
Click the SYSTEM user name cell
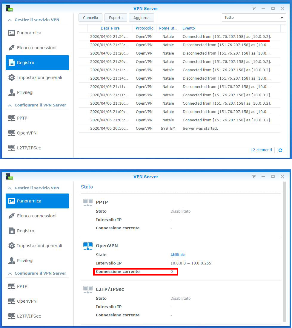tap(168, 129)
